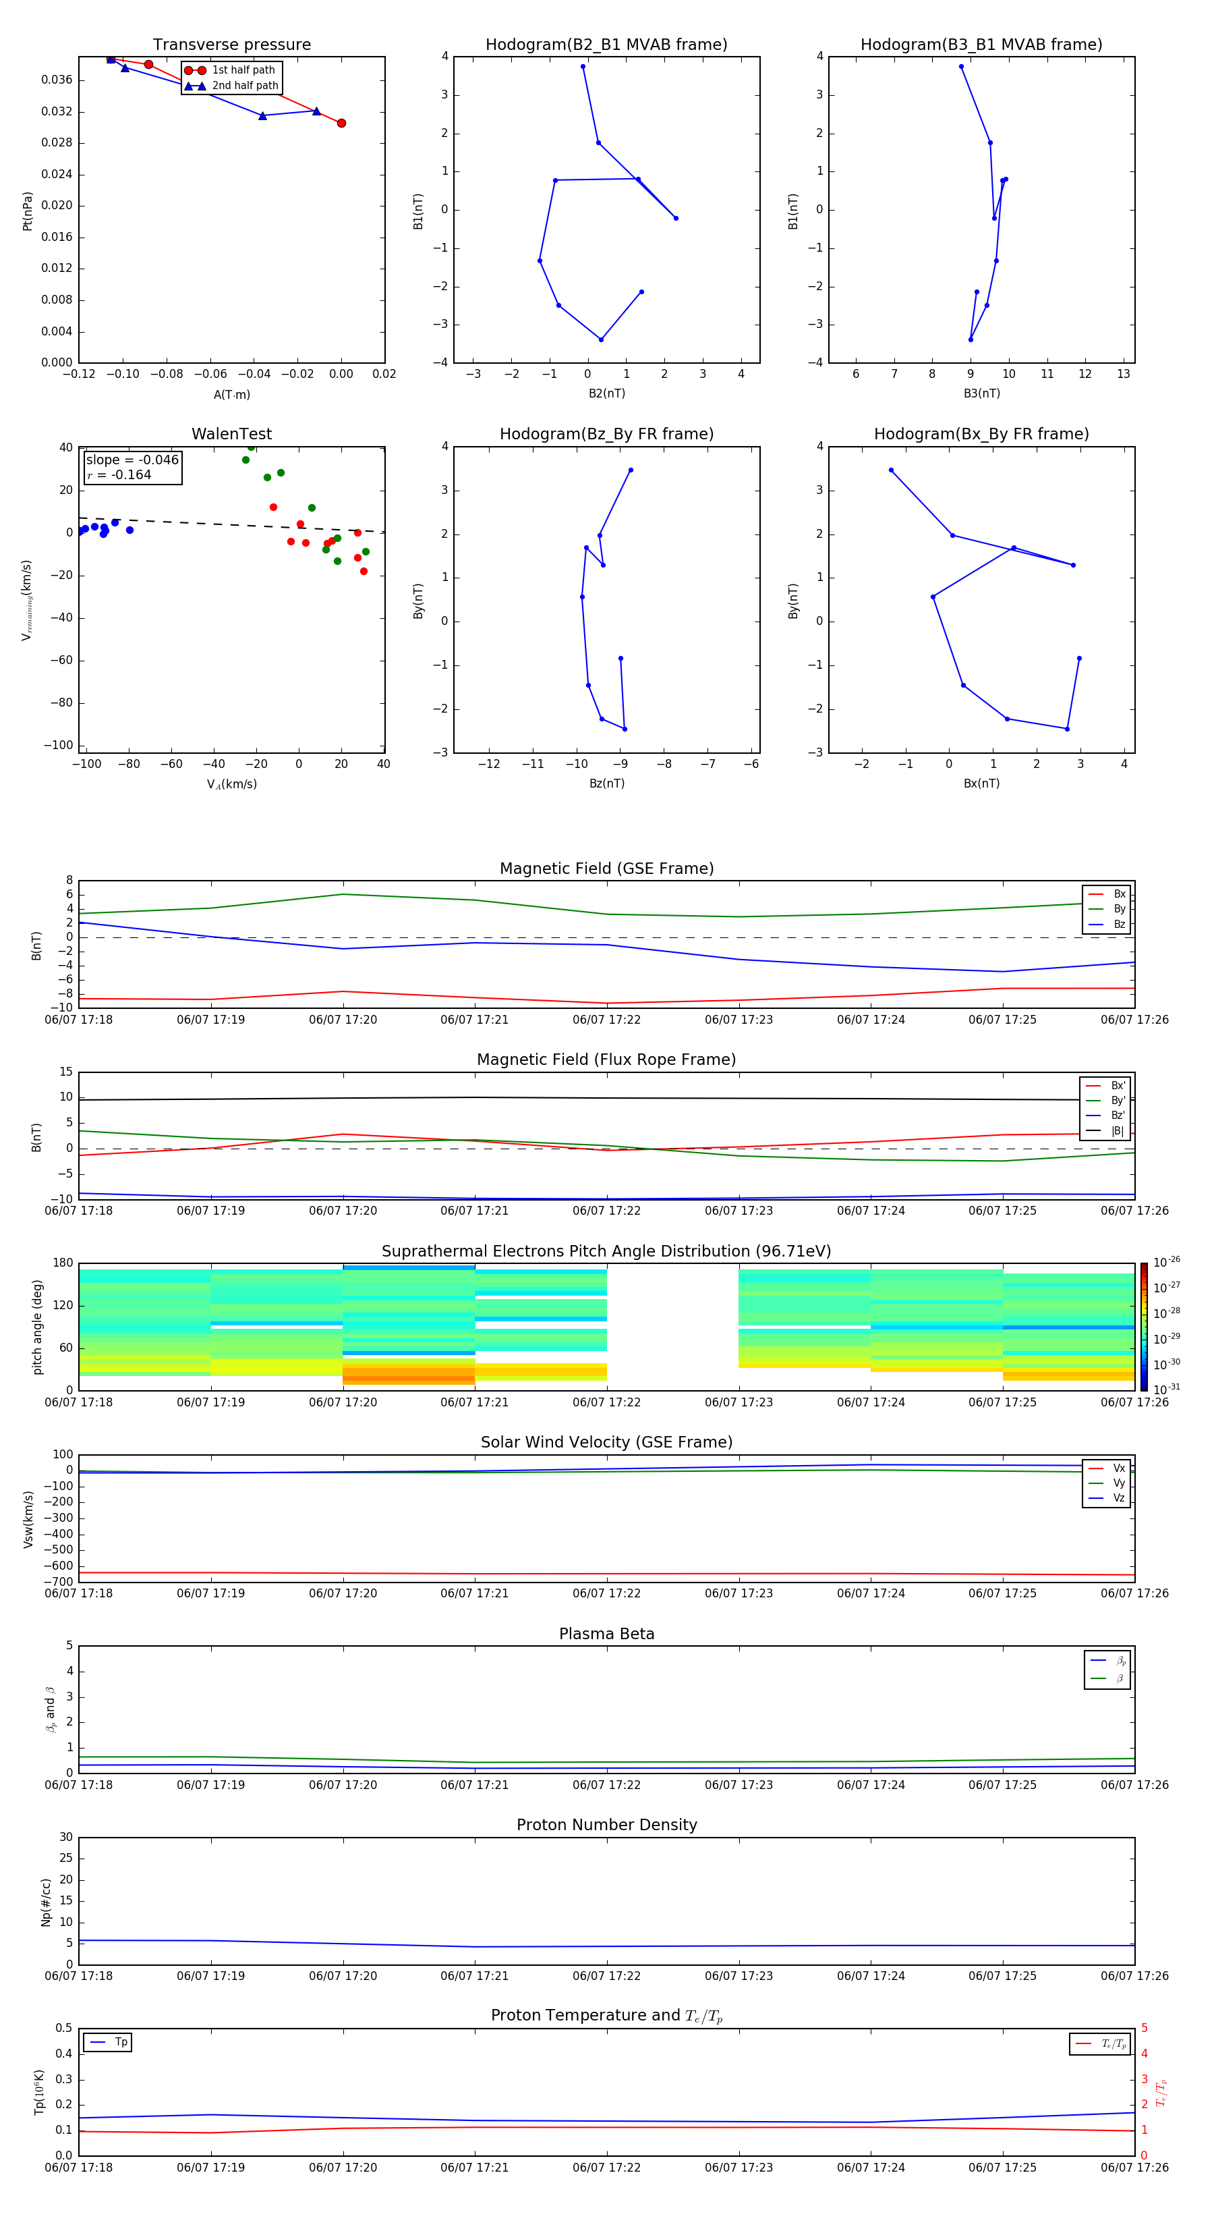1214x2227 pixels.
Task: Click the 10^-26 label on the colorbar
Action: point(1165,1262)
